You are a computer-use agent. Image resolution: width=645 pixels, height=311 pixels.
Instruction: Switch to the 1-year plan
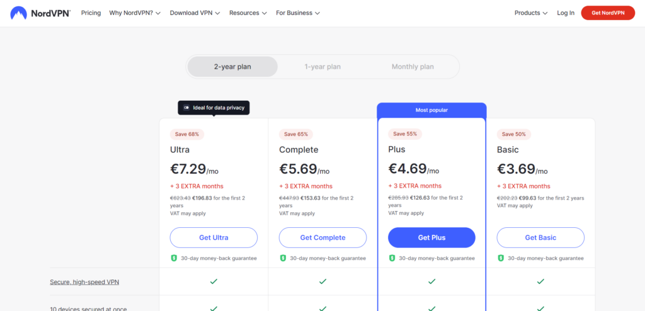pos(322,67)
